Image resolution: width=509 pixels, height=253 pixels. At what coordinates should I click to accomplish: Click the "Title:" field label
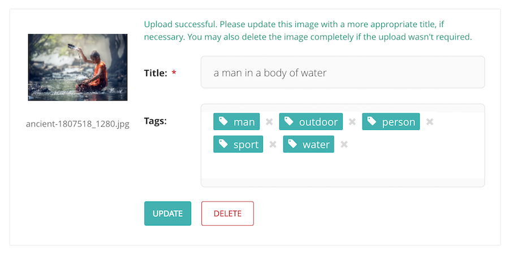pos(156,73)
